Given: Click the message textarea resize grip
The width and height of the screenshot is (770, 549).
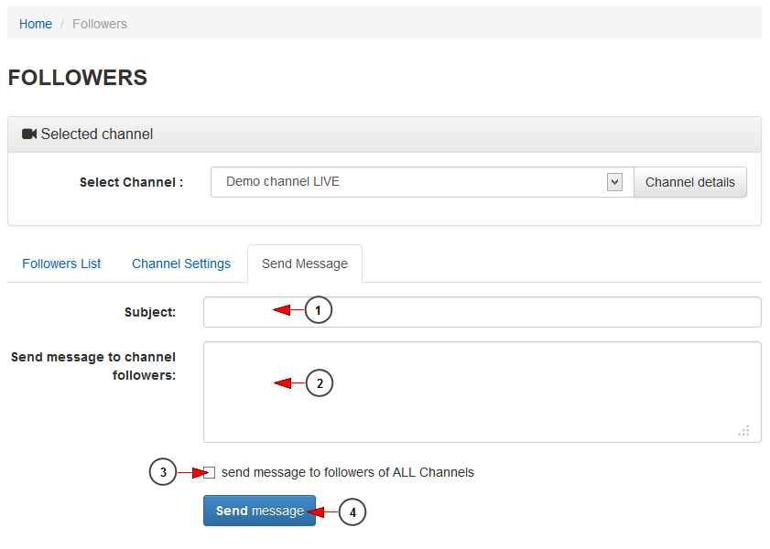Looking at the screenshot, I should pos(743,431).
